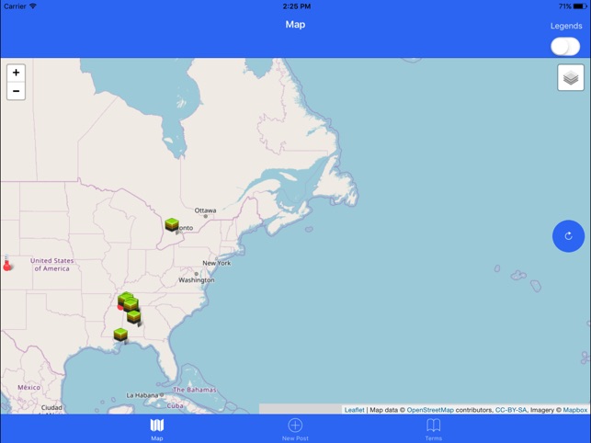Click the Washington city label
Screen dimensions: 591x443
[197, 280]
